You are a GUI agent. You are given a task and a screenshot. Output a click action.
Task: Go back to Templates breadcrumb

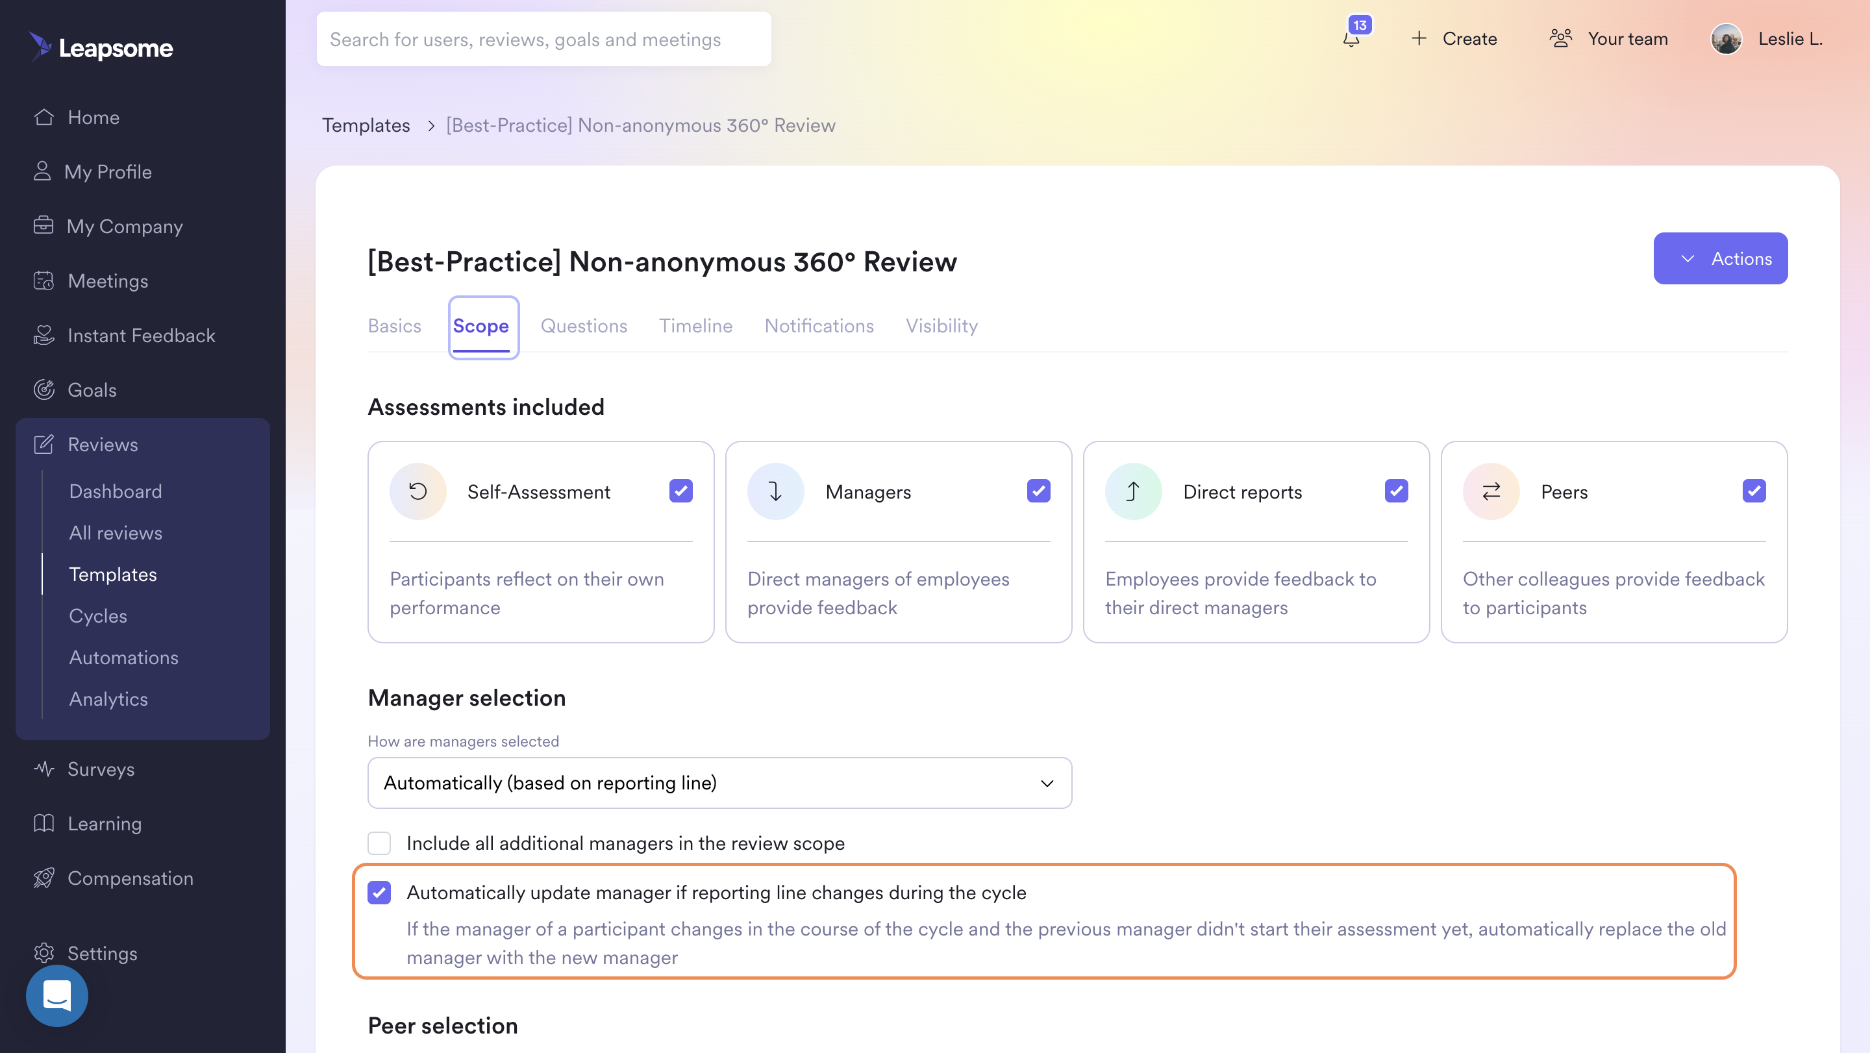tap(366, 125)
